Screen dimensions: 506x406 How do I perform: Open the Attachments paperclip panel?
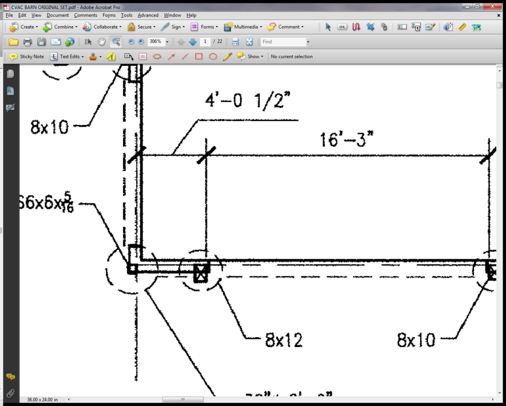click(10, 394)
